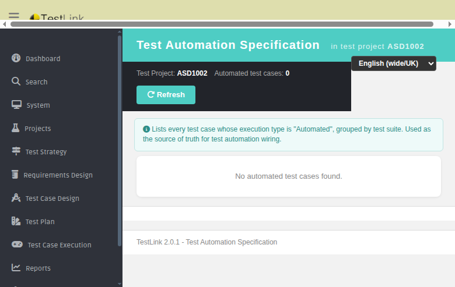The image size is (455, 287).
Task: Click the "Automated test cases: 0" count
Action: click(x=252, y=73)
